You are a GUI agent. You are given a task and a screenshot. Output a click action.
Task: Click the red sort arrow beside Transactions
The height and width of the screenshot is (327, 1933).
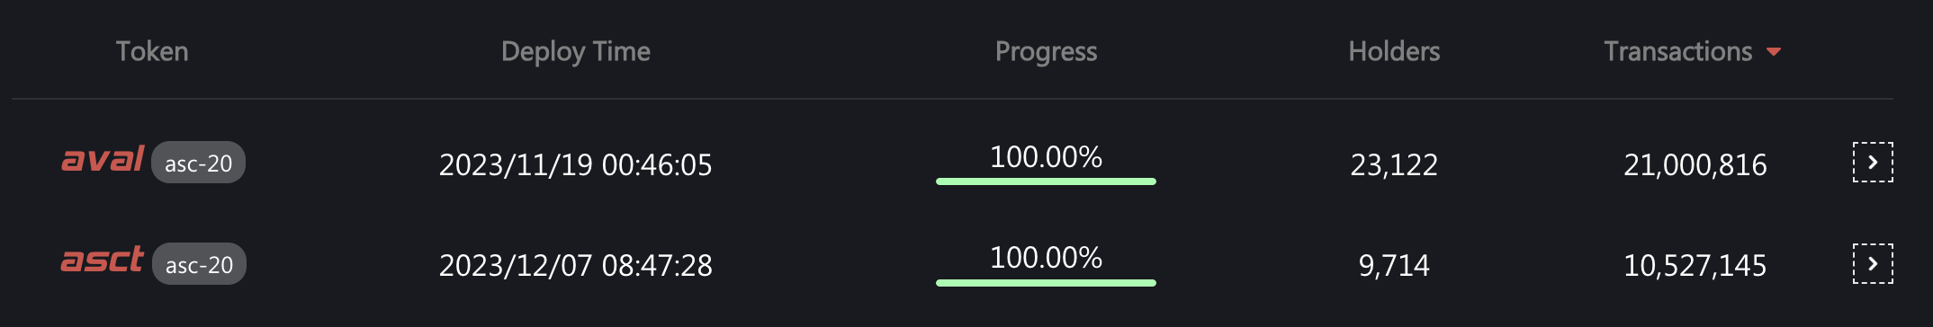tap(1774, 52)
